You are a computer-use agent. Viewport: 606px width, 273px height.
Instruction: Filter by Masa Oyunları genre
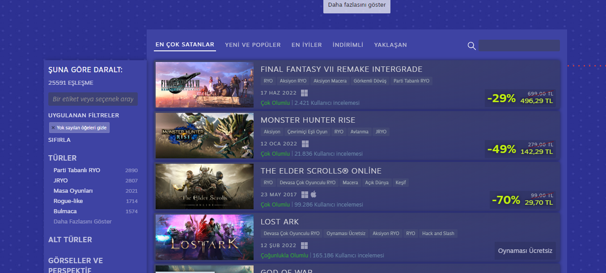click(x=73, y=191)
